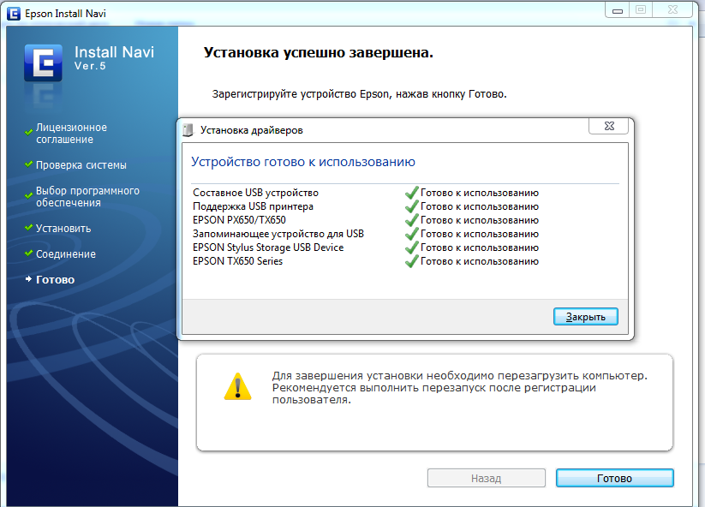
Task: Click checkmark next to Проверка системы step
Action: [29, 164]
